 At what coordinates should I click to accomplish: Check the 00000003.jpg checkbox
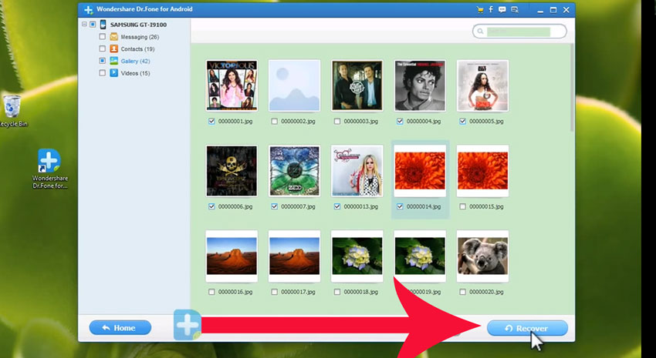(337, 122)
